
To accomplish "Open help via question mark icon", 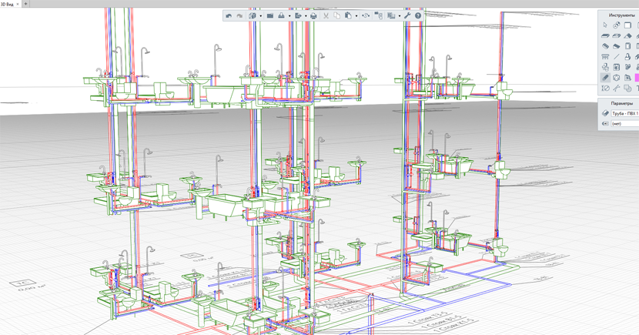I will coord(418,16).
